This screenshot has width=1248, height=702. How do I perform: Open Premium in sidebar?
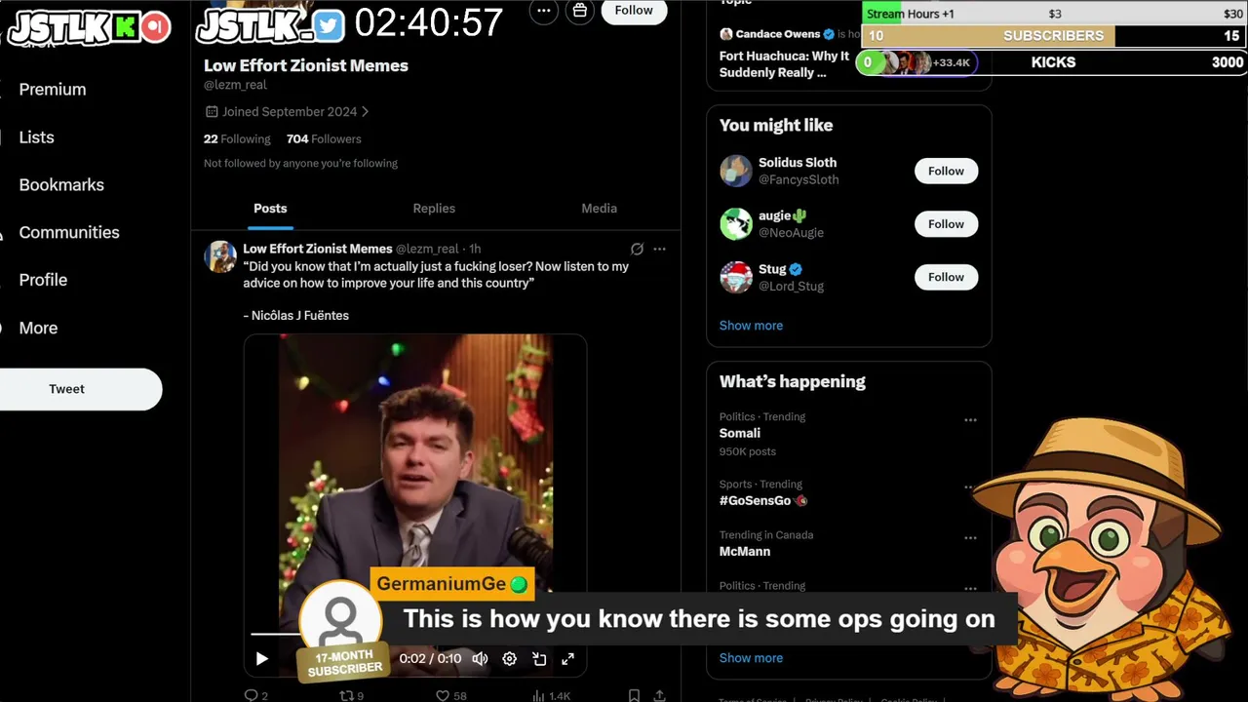coord(53,89)
